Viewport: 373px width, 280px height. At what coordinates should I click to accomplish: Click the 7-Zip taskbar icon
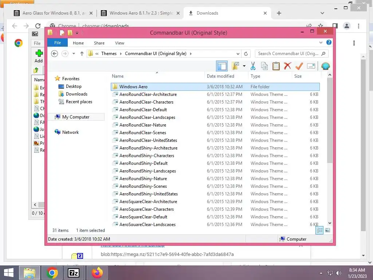pyautogui.click(x=74, y=273)
